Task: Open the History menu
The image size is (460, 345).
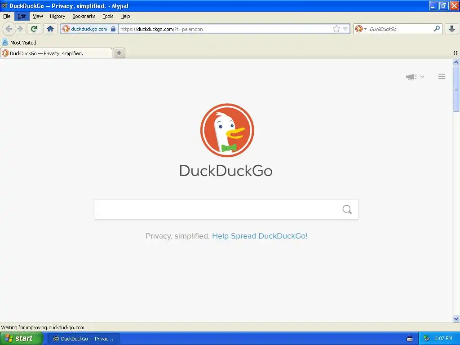Action: 57,16
